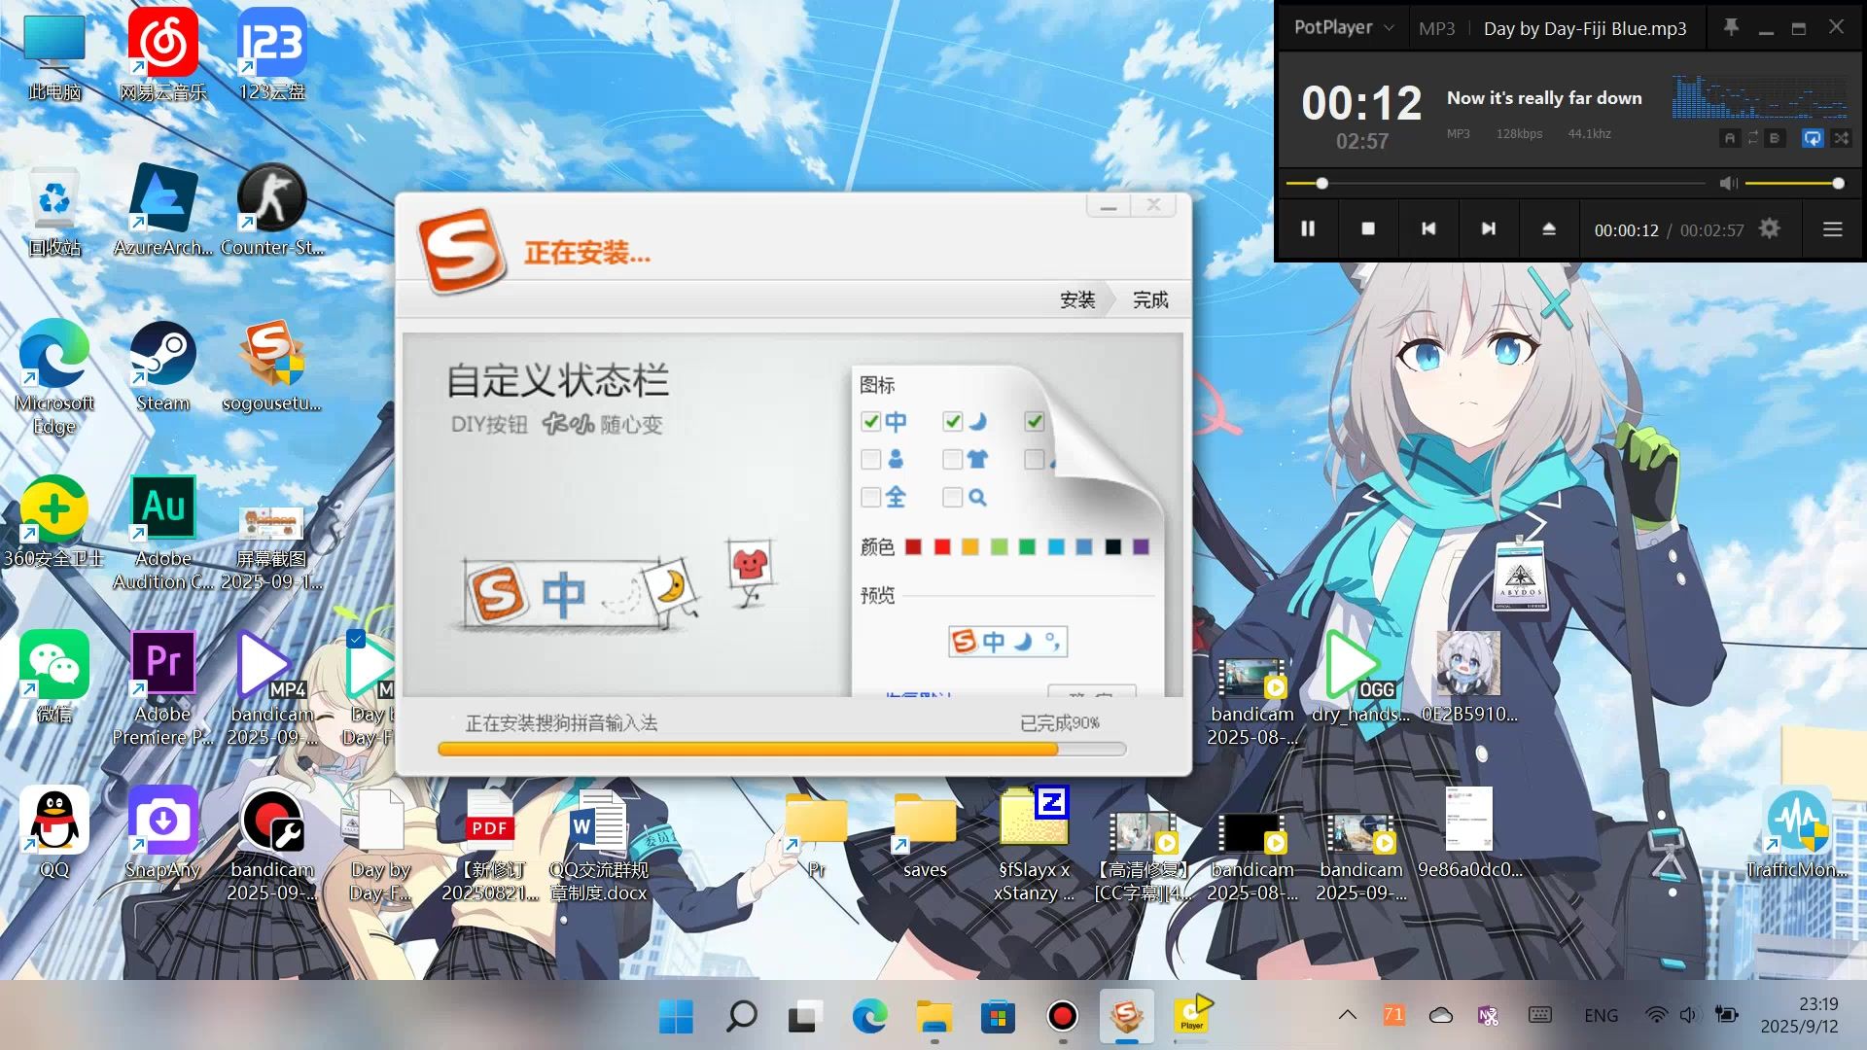Viewport: 1867px width, 1050px height.
Task: Select the 完成 tab in Sogou installer
Action: 1150,299
